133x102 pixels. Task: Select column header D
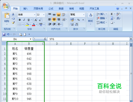pyautogui.click(x=57, y=44)
